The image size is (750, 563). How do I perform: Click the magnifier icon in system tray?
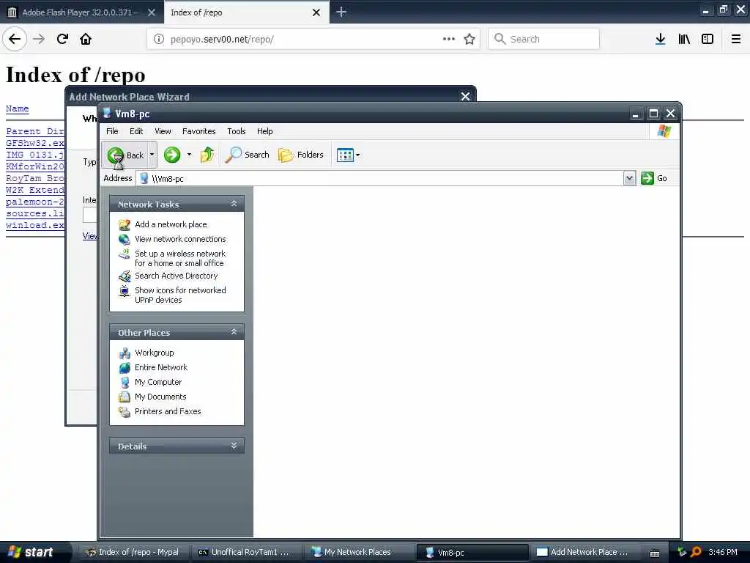coord(696,552)
